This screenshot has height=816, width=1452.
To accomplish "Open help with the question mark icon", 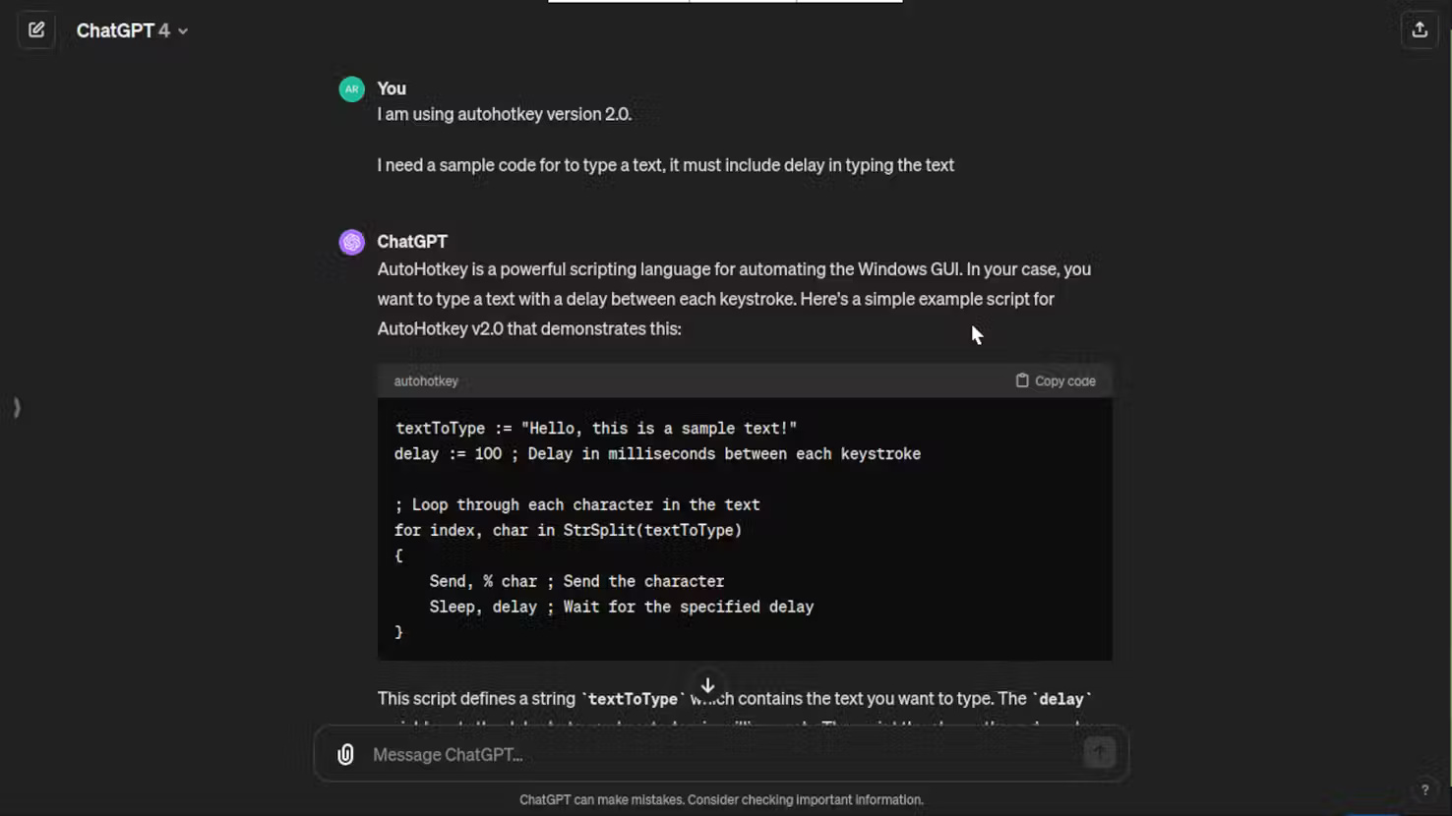I will 1423,789.
